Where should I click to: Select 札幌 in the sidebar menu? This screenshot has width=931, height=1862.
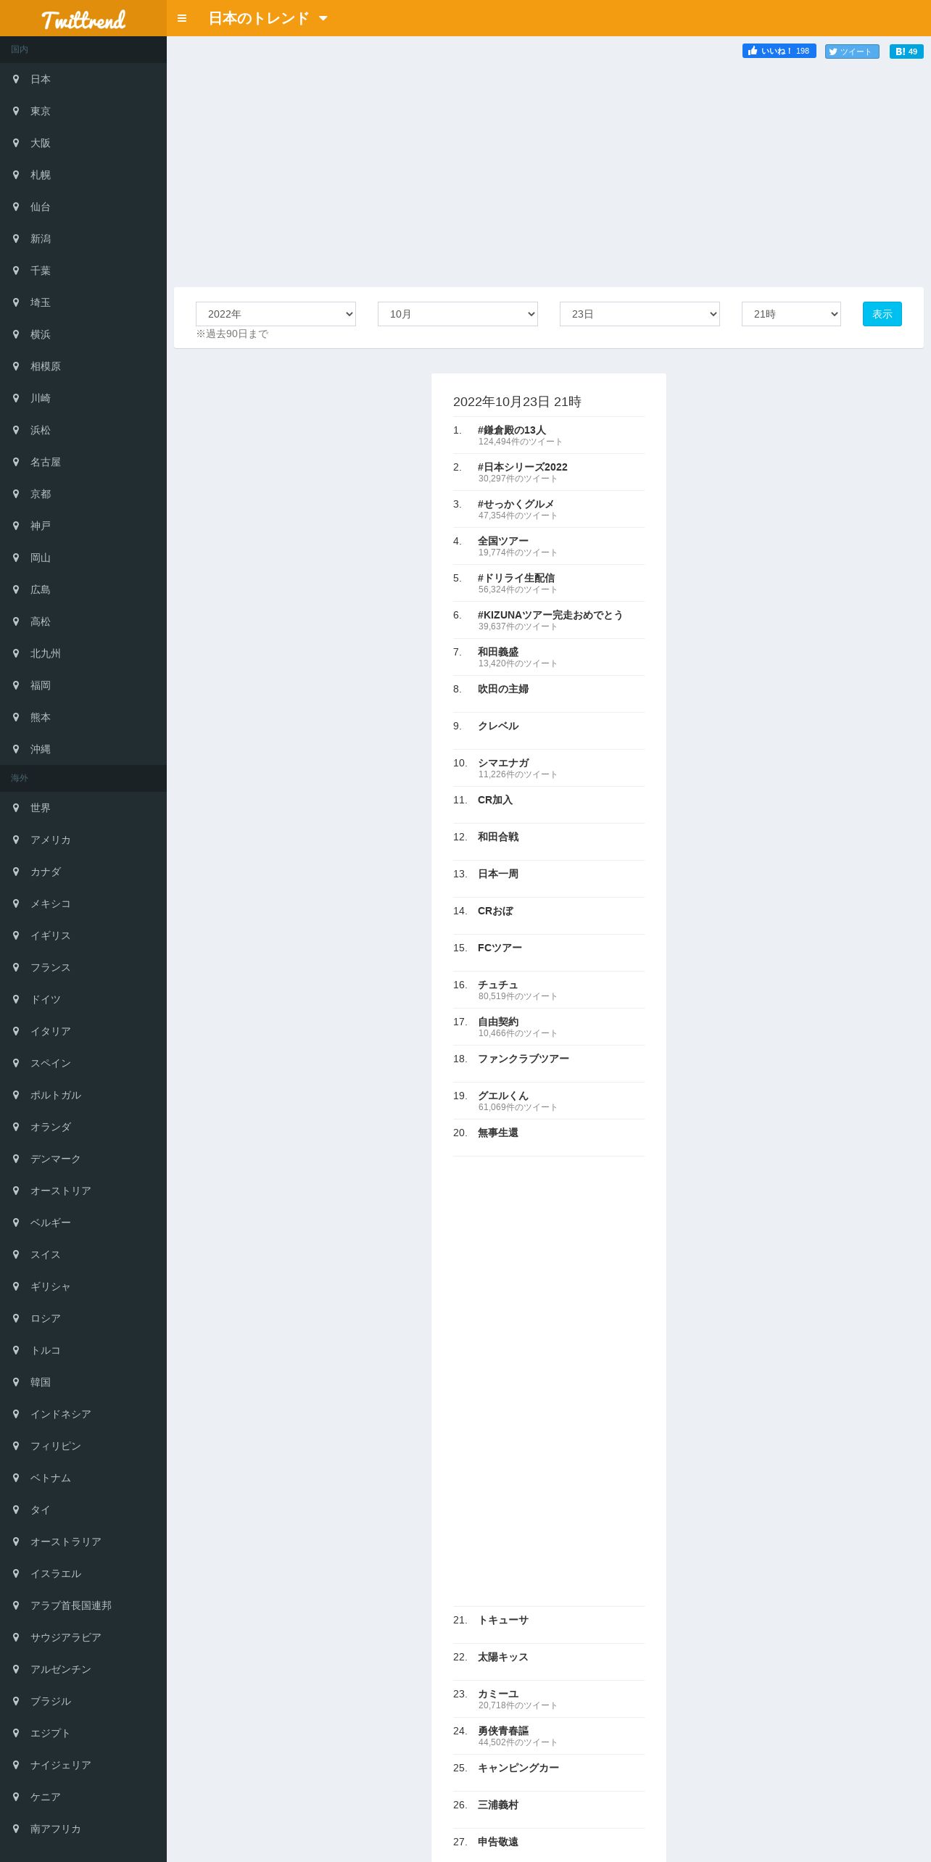(83, 175)
